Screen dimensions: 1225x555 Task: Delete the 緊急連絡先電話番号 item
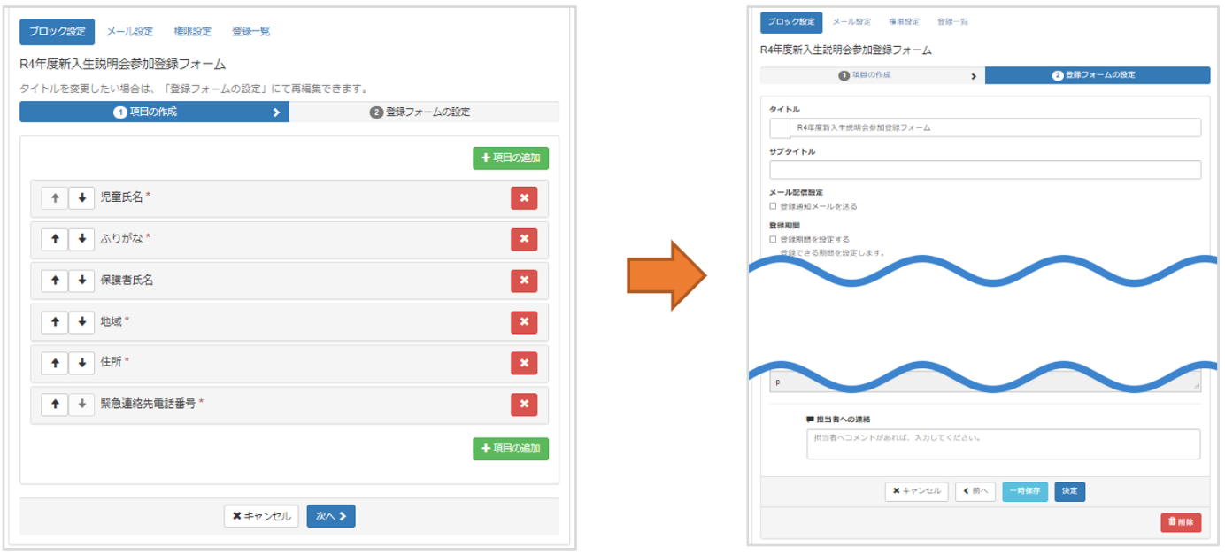pyautogui.click(x=524, y=405)
